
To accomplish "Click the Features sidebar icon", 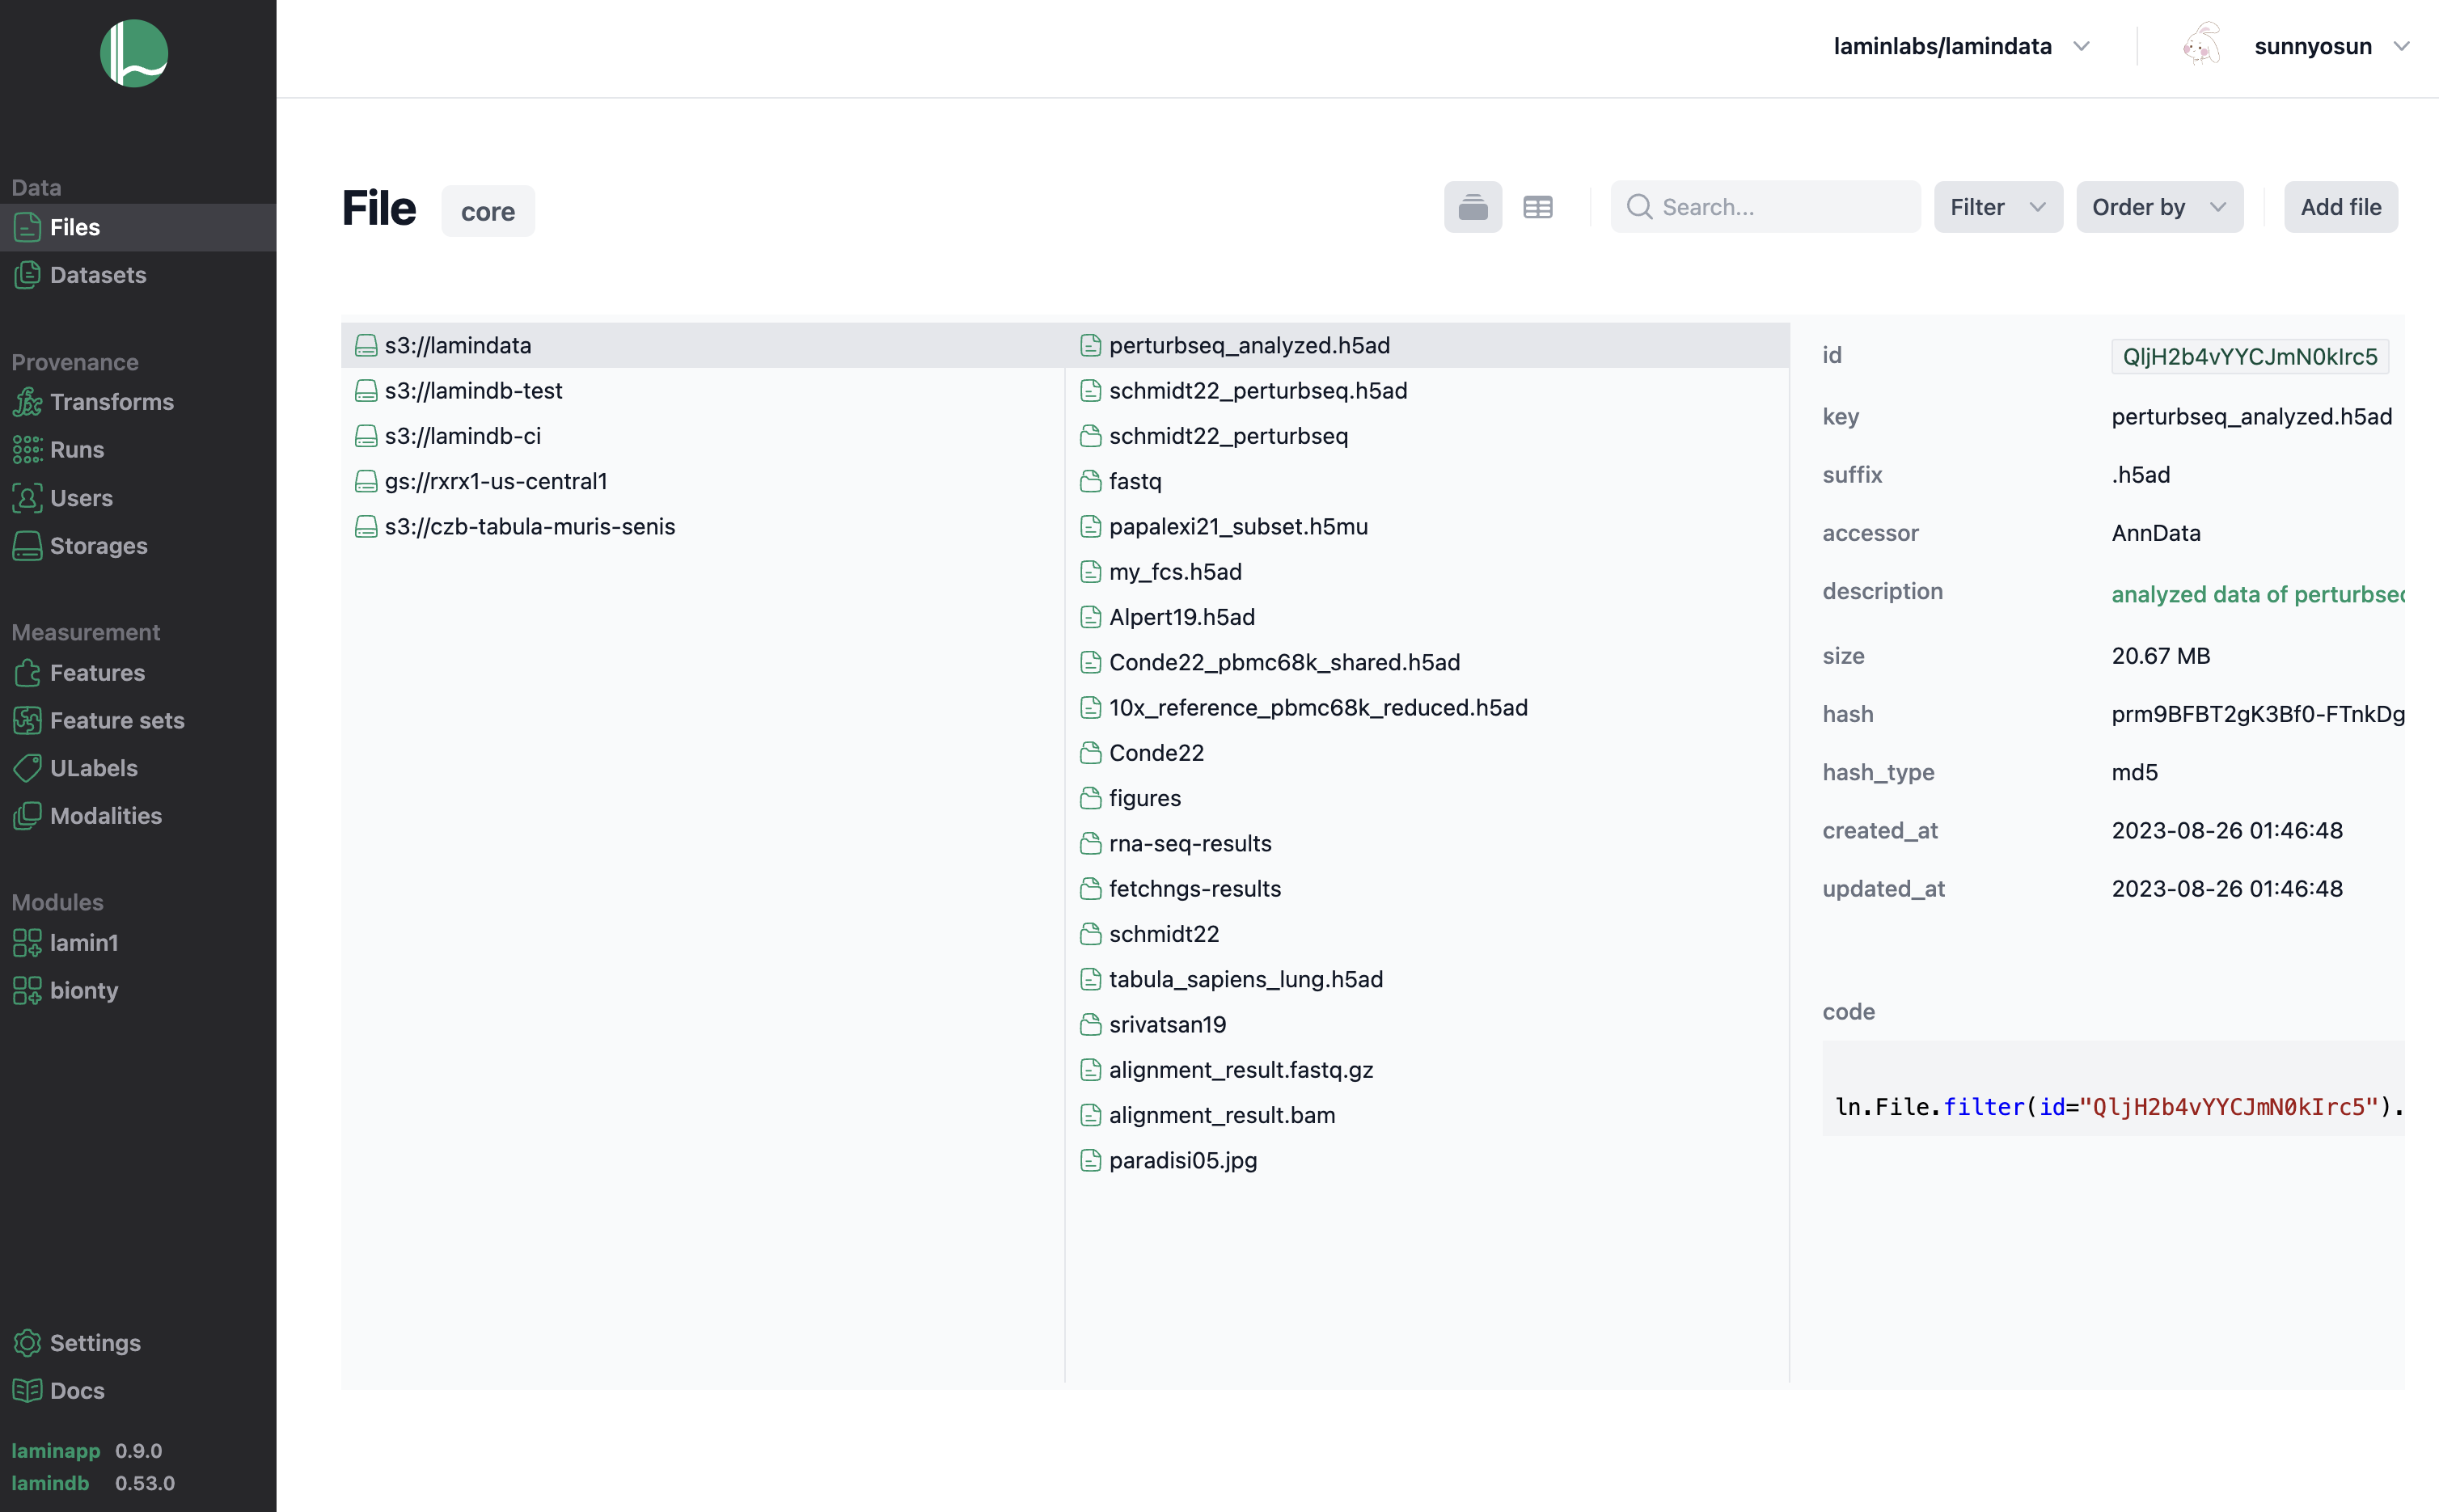I will 27,673.
